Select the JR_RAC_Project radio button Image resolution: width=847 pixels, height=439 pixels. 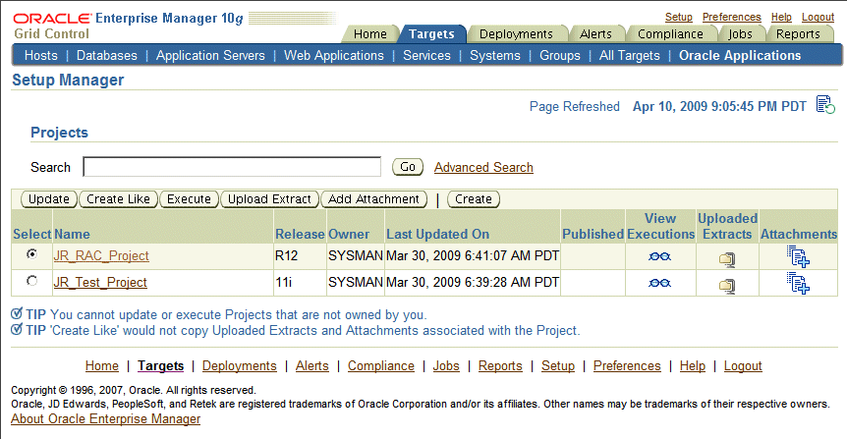tap(31, 253)
